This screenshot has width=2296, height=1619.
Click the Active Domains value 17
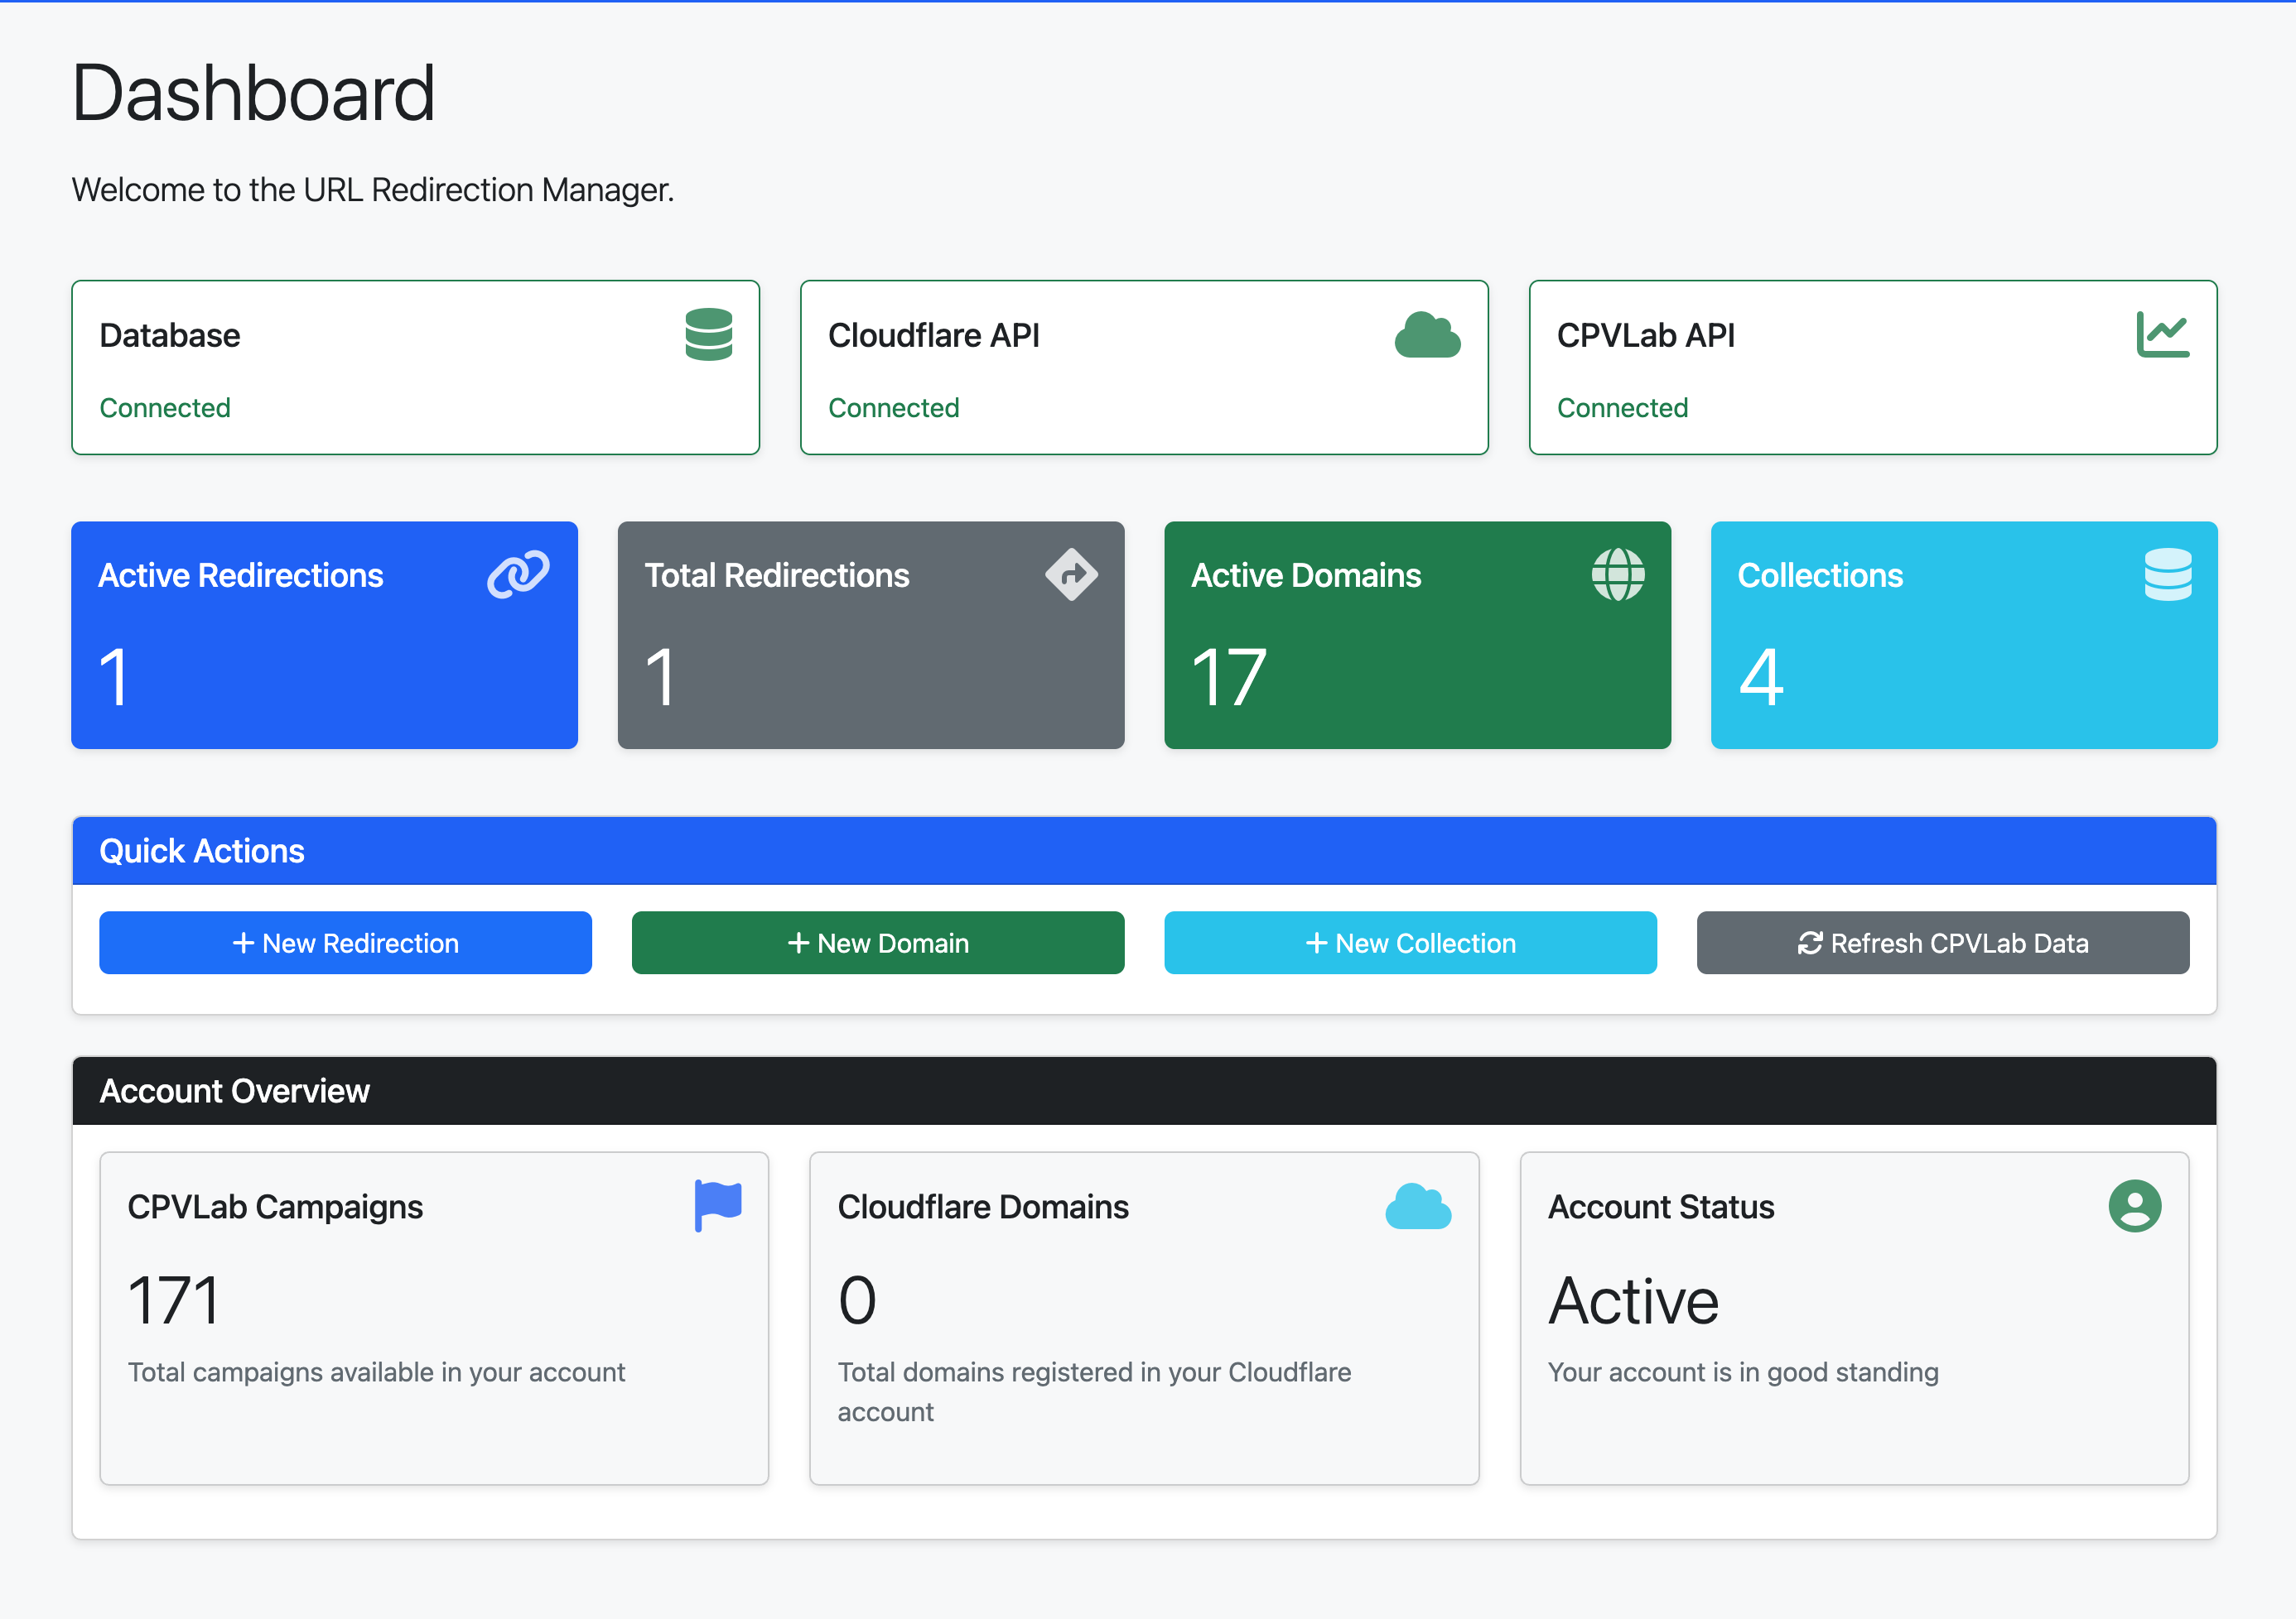1229,678
